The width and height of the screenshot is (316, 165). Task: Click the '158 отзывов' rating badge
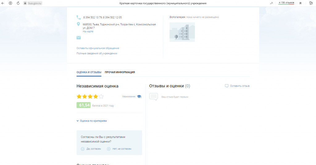(286, 3)
